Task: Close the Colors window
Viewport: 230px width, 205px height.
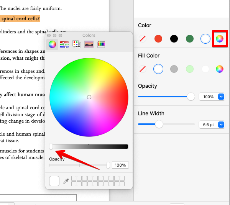Action: coord(49,36)
